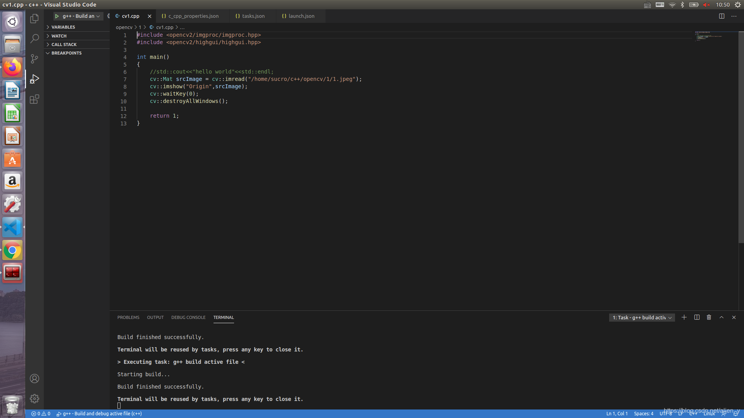The height and width of the screenshot is (418, 744).
Task: Open LibreOffice Calc from the dock
Action: click(x=12, y=113)
